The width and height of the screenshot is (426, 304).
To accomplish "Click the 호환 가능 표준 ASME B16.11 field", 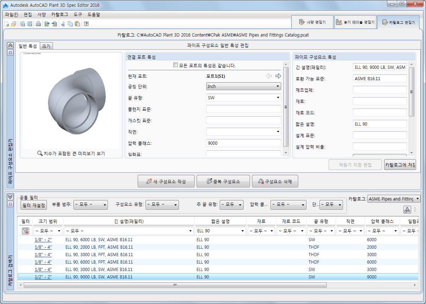I will (380, 79).
